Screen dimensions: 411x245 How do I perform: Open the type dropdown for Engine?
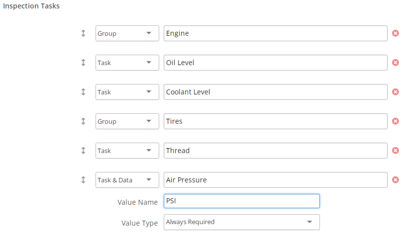(x=127, y=33)
